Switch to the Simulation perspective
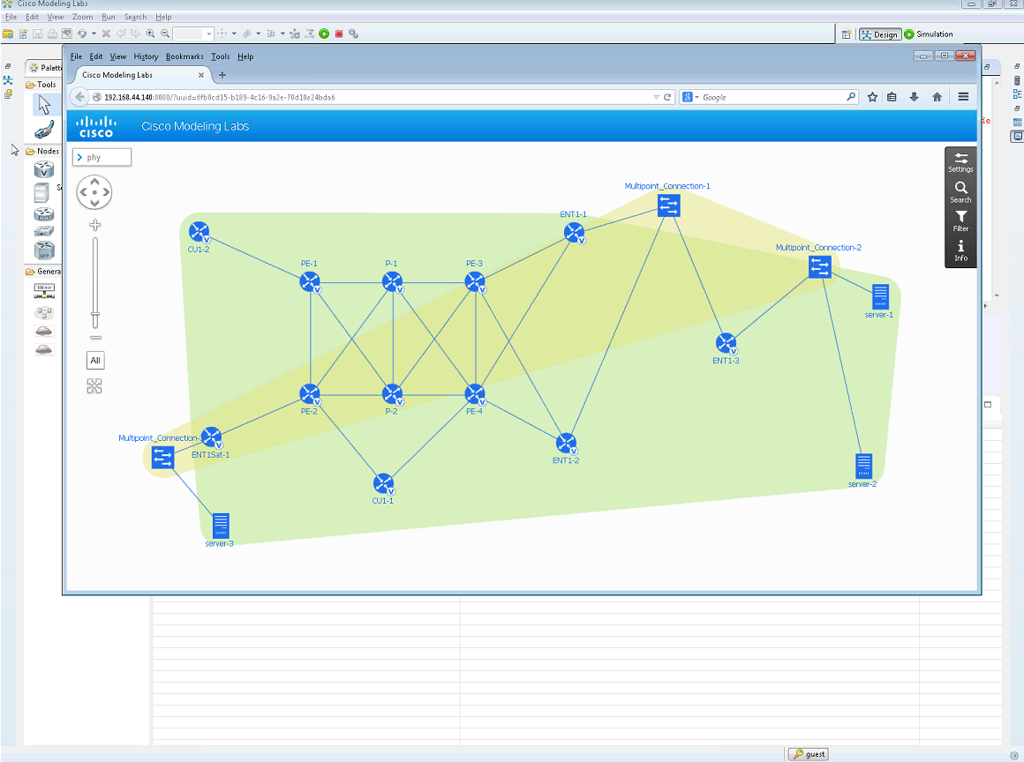The height and width of the screenshot is (762, 1024). point(929,34)
